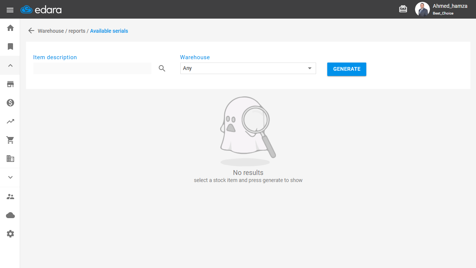This screenshot has width=476, height=268.
Task: Navigate to Warehouse breadcrumb
Action: click(51, 31)
